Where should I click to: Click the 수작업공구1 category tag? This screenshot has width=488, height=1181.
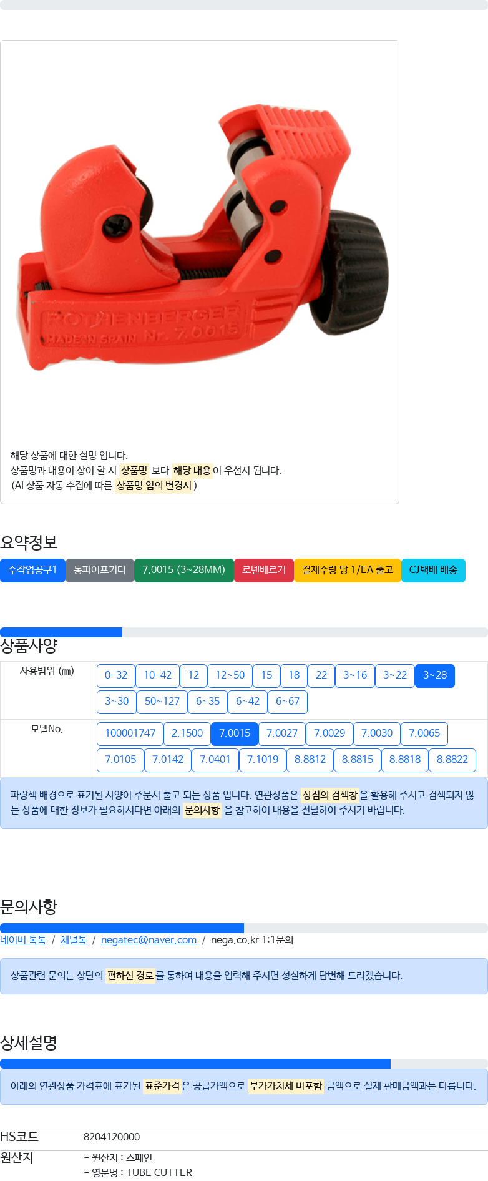tap(32, 570)
